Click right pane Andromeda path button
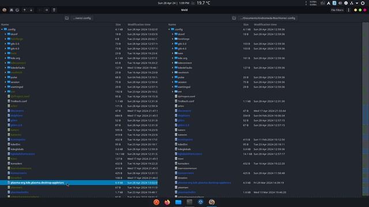Screen dimensions: 369x207 [x=268, y=18]
